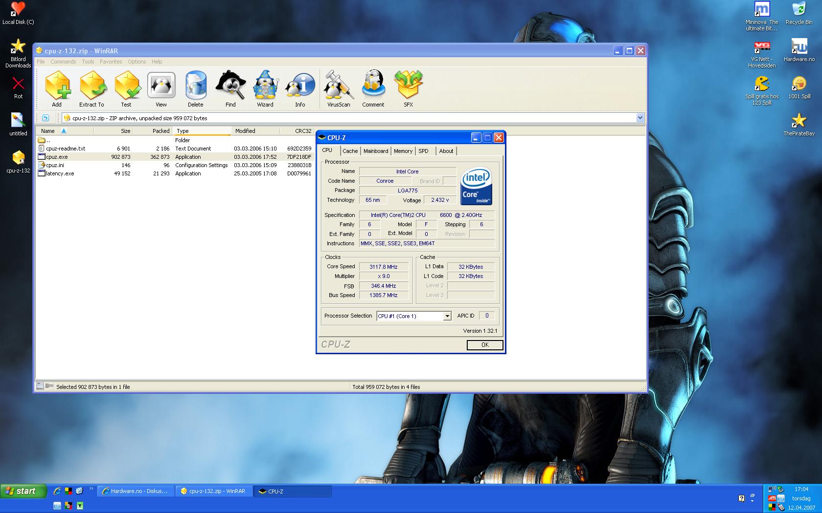Go up one level using the arrow icon
The image size is (822, 513).
[46, 118]
